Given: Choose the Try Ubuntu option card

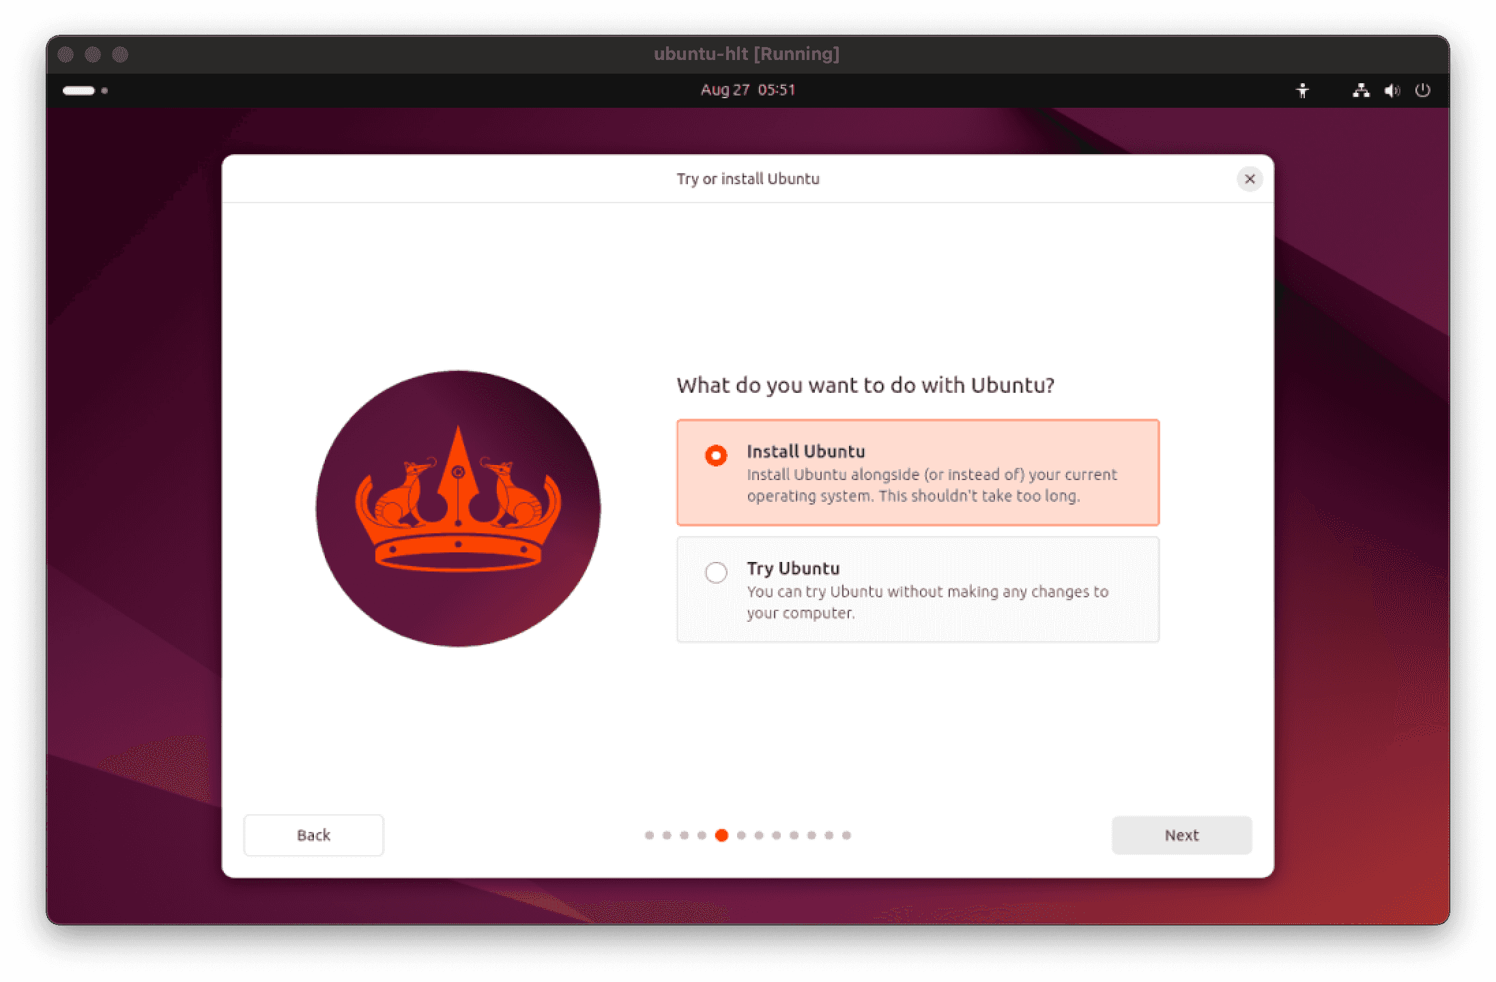Looking at the screenshot, I should [x=918, y=589].
